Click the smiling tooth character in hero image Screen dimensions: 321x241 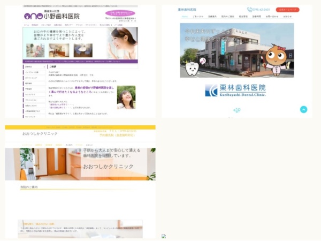coord(192,69)
